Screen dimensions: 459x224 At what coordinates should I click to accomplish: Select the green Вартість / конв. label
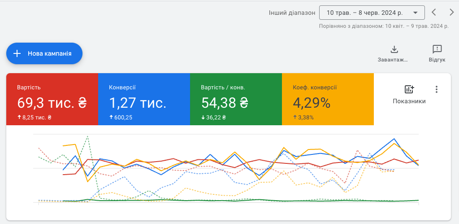223,87
